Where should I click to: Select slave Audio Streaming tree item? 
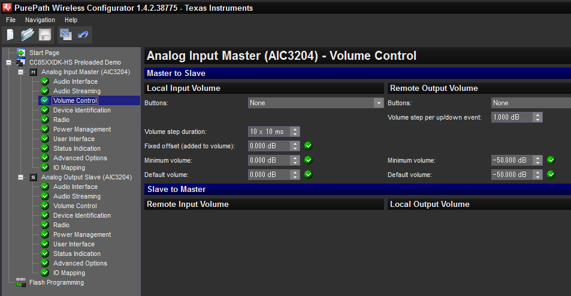[77, 196]
